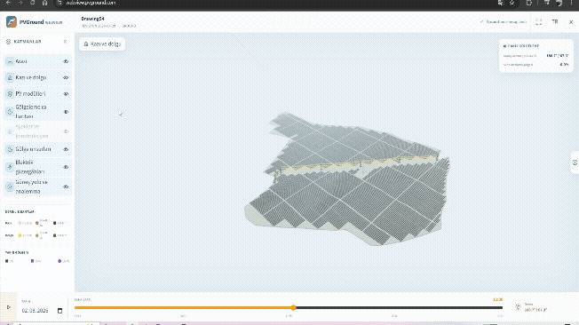
Task: Click the Elektrik güzergâhları layer icon
Action: point(10,167)
